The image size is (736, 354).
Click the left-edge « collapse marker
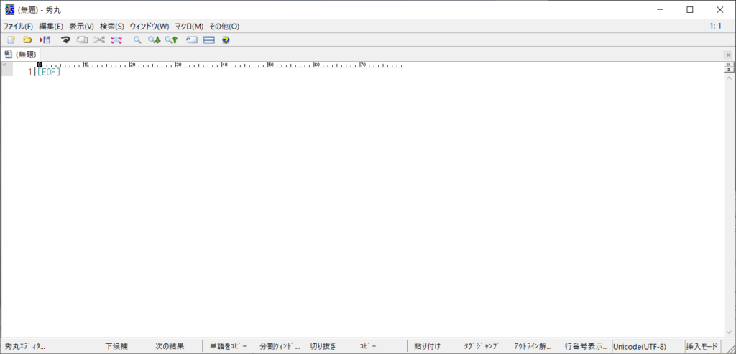[4, 65]
